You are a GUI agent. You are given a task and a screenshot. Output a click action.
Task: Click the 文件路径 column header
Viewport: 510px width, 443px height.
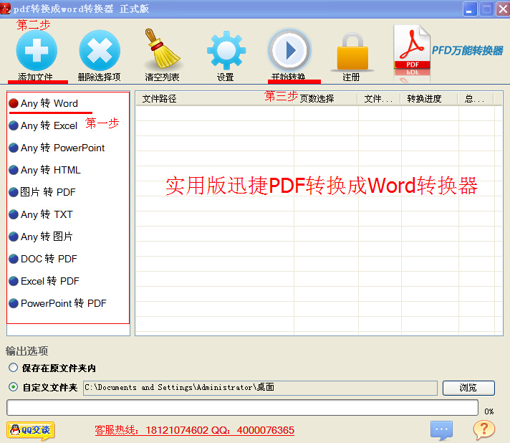pos(159,99)
